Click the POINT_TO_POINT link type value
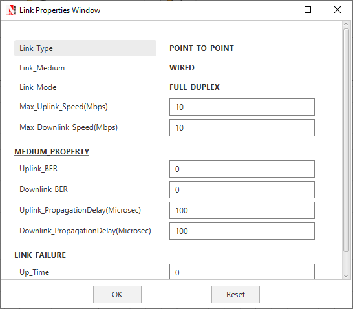 pyautogui.click(x=202, y=48)
